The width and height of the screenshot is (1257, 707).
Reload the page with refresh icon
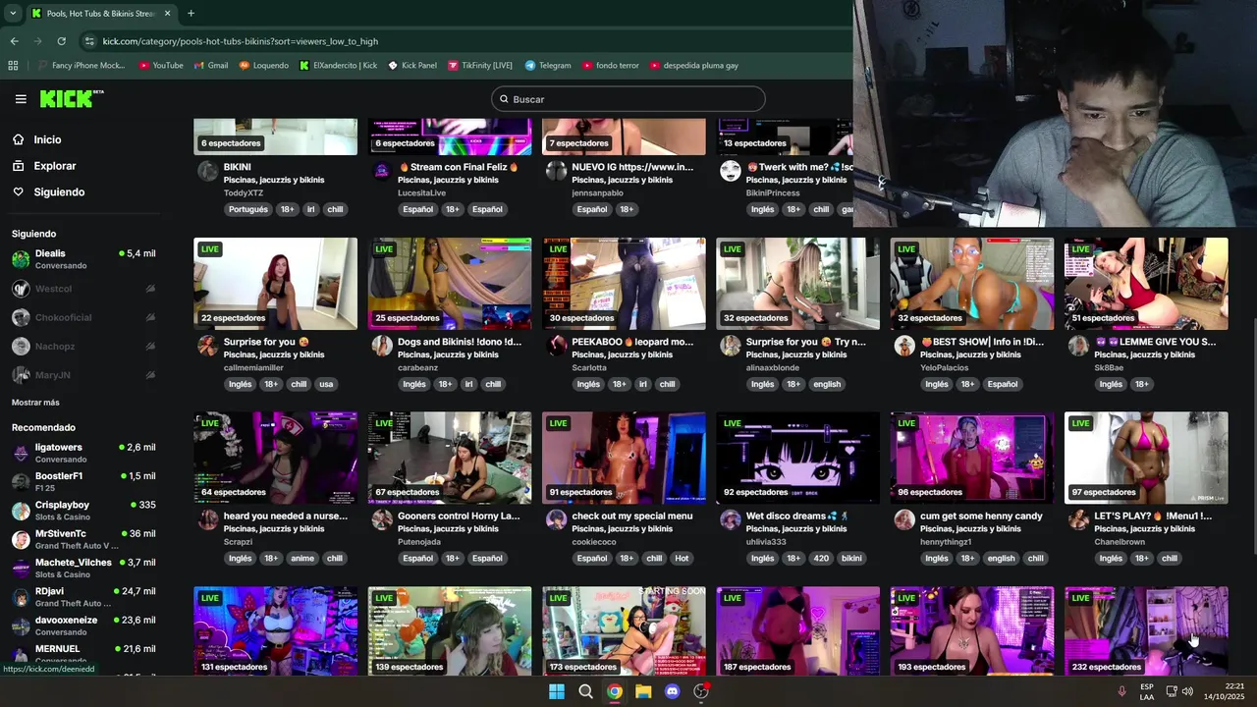click(x=61, y=41)
